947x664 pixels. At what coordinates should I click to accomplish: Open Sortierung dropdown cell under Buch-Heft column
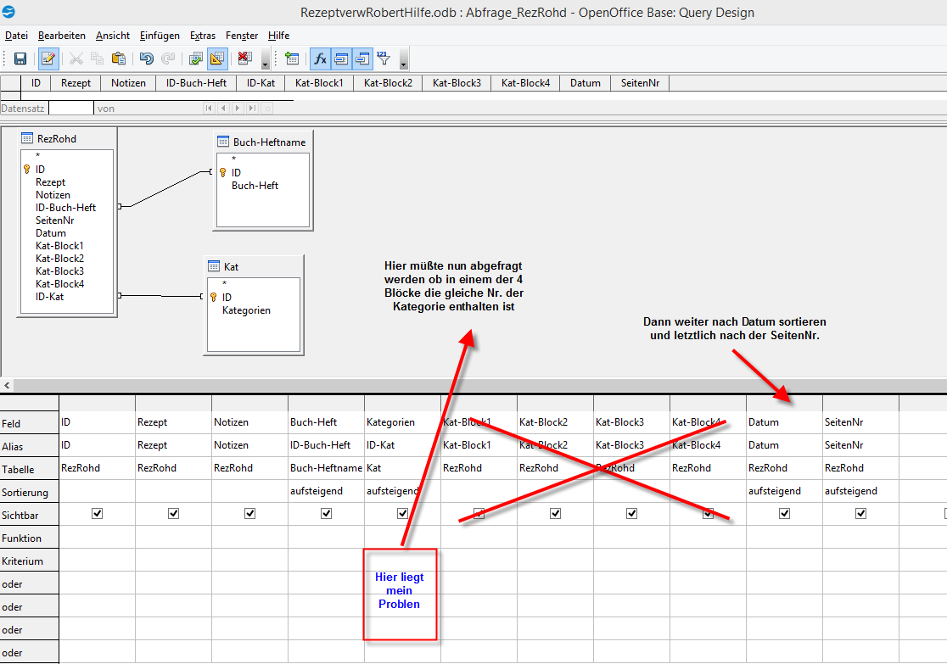click(326, 491)
